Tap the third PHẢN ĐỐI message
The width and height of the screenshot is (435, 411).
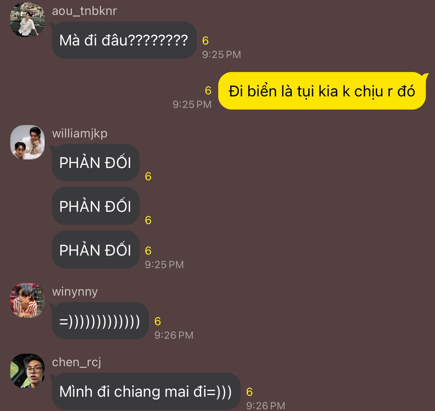pos(96,250)
